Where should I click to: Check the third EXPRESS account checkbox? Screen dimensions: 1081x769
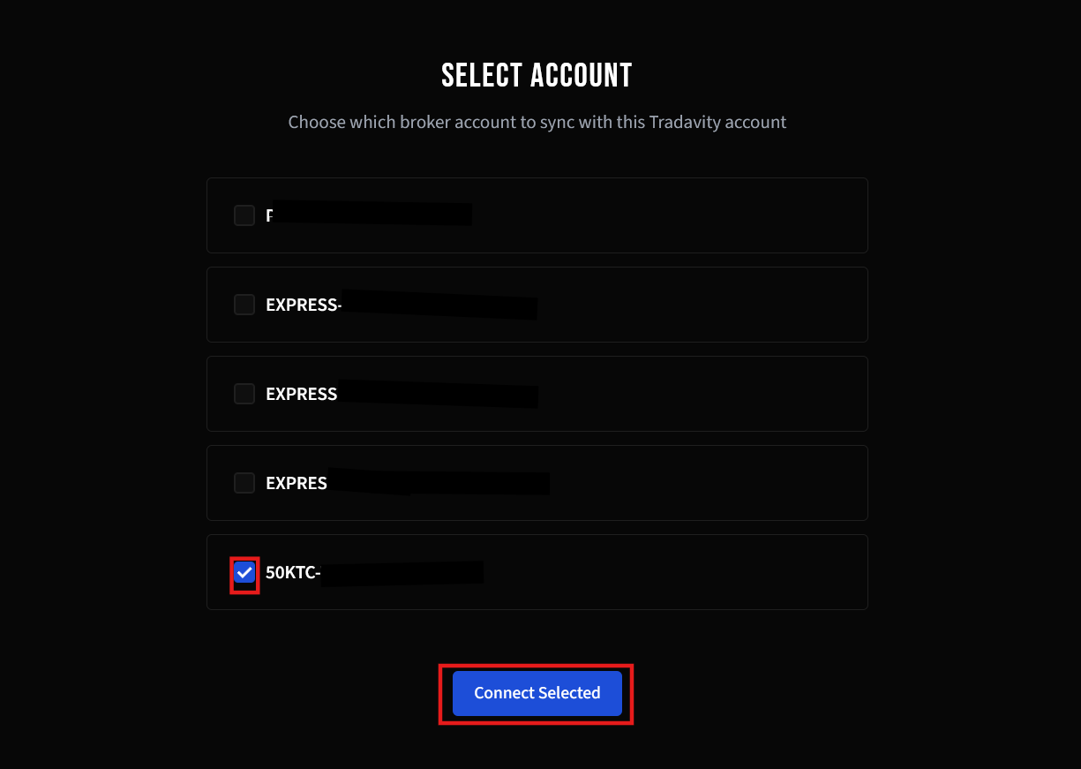[x=244, y=394]
